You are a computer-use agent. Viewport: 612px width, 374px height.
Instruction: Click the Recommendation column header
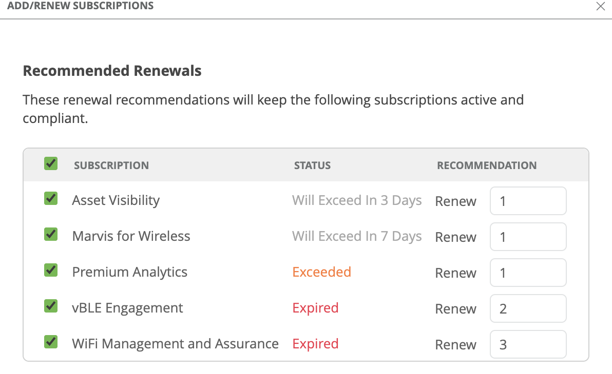click(487, 165)
